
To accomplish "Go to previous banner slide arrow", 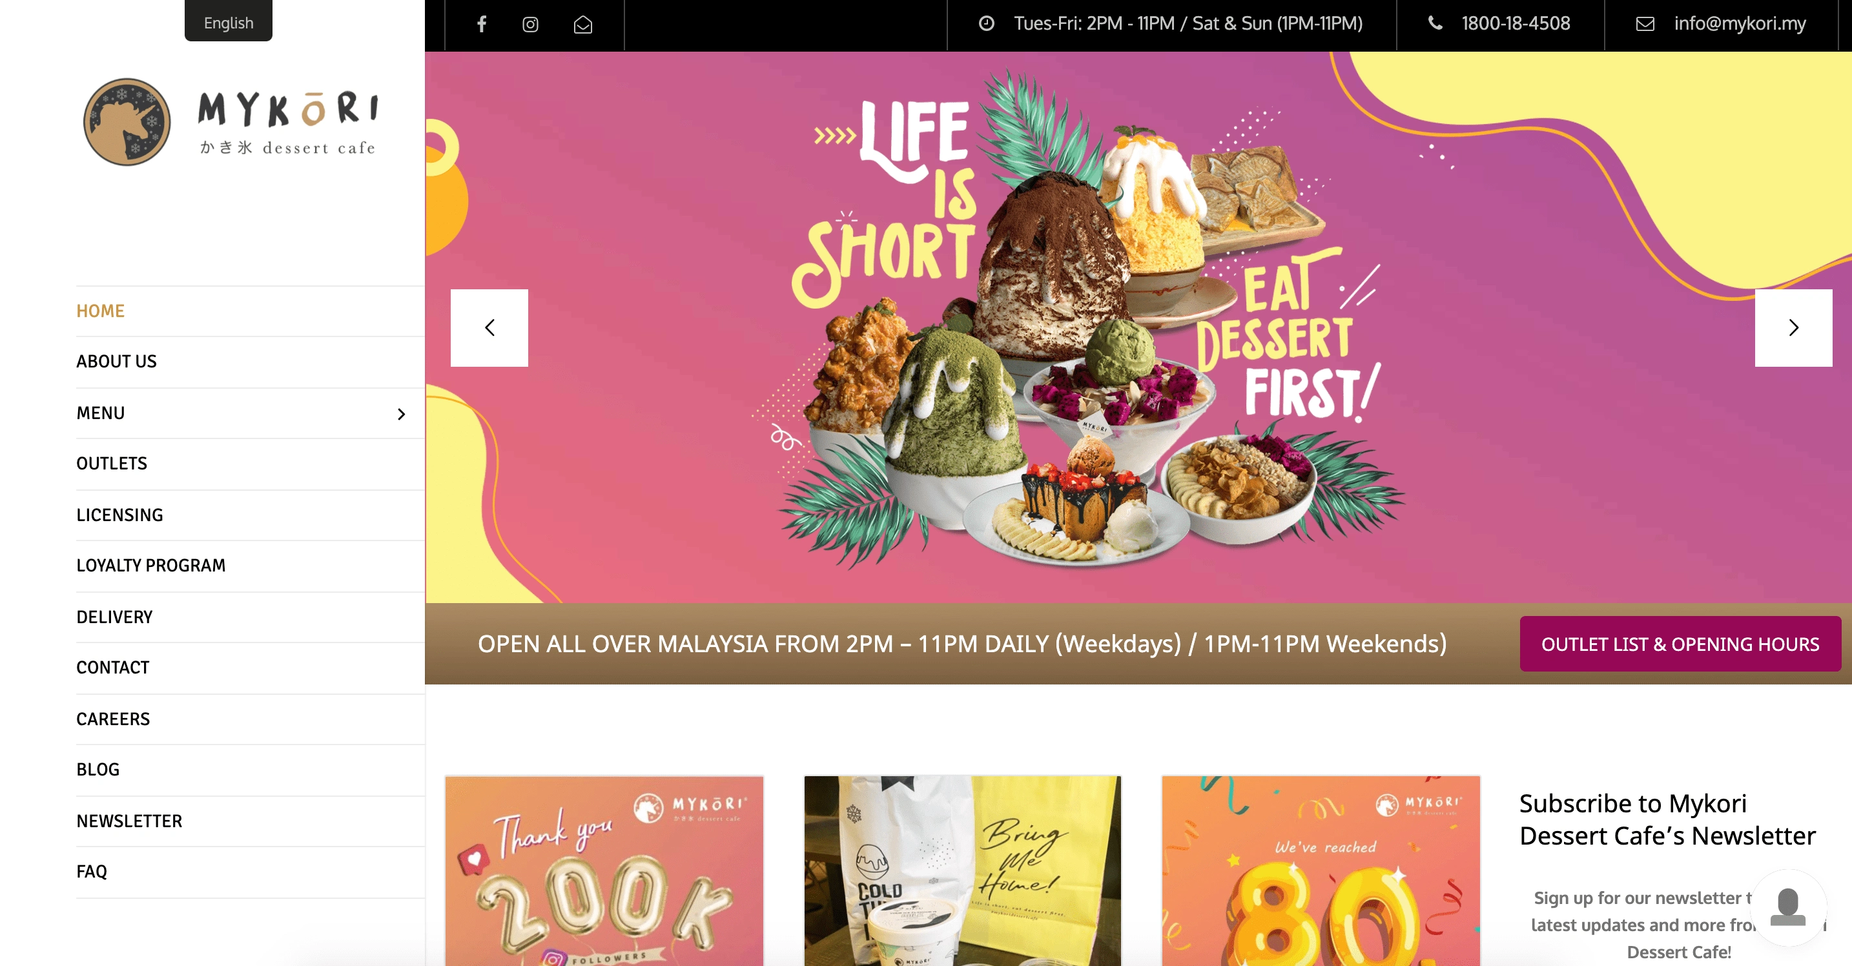I will pyautogui.click(x=489, y=328).
